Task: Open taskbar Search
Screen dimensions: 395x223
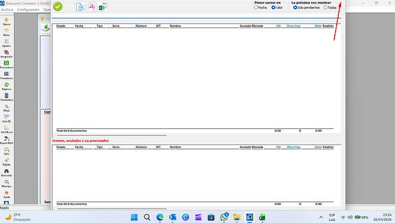Action: click(147, 217)
